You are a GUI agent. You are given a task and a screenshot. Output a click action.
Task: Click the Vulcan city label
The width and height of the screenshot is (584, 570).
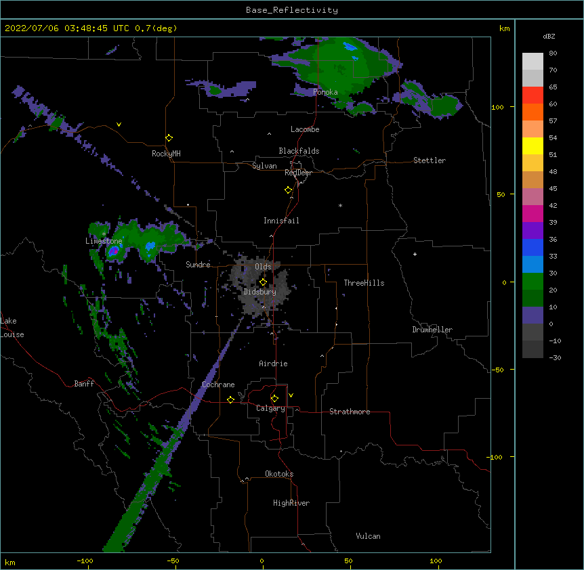tap(368, 536)
